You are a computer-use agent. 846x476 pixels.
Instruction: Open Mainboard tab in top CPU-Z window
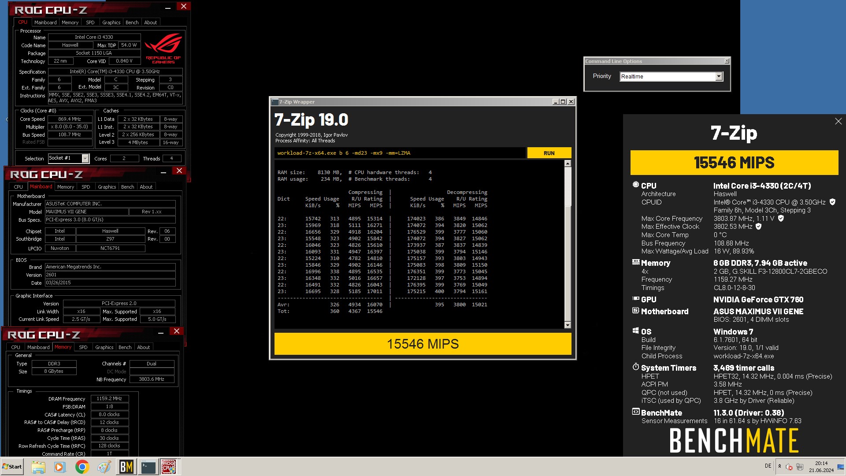45,22
